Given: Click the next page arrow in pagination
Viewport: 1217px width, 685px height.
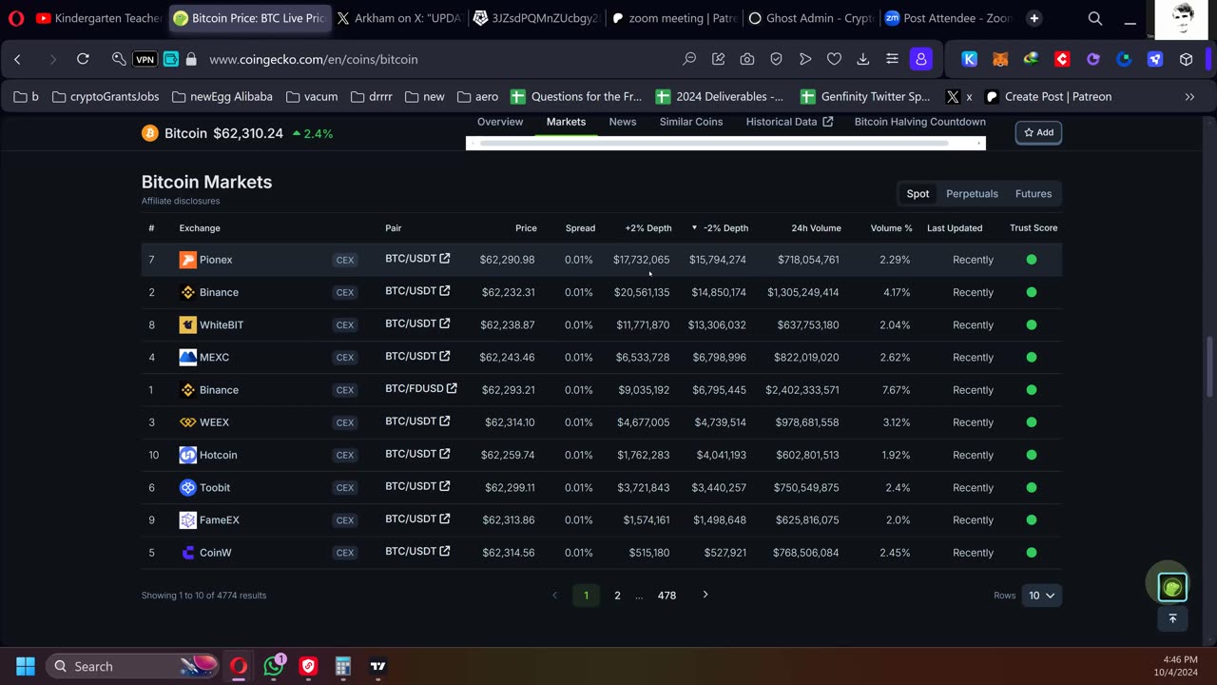Looking at the screenshot, I should coord(705,595).
